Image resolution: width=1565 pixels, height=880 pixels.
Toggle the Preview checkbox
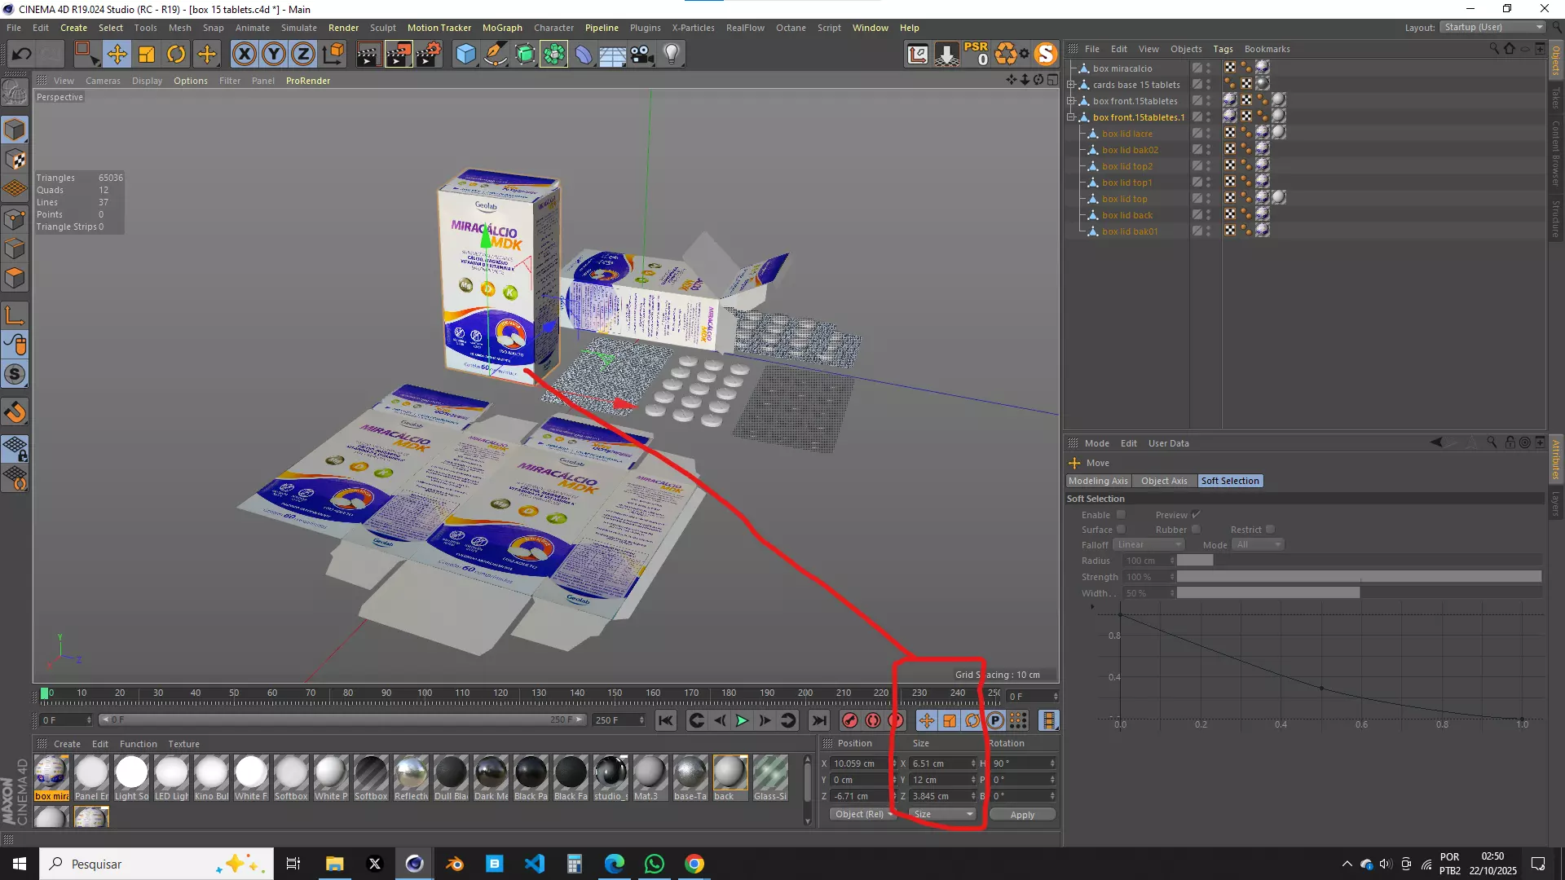point(1196,515)
